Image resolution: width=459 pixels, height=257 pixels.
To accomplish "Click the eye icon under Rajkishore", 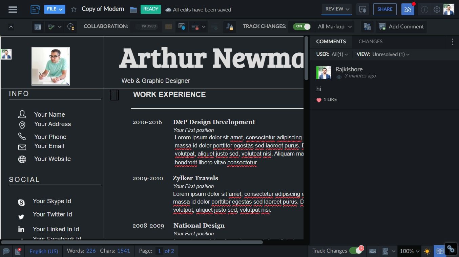I will [x=339, y=77].
